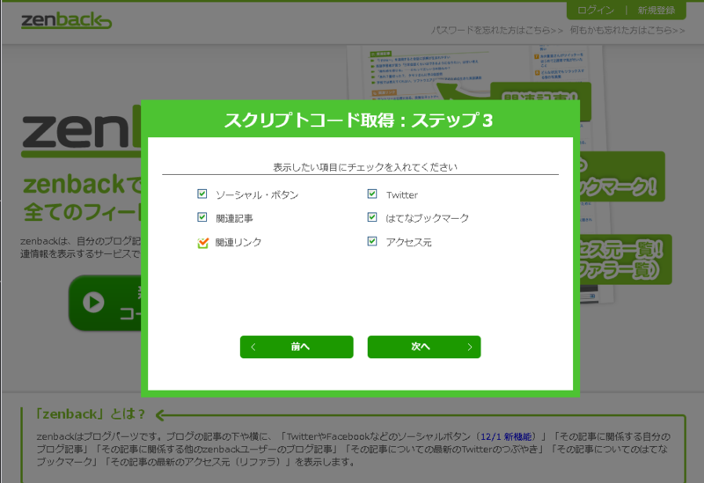Click the Twitter label text
Viewport: 704px width, 483px height.
point(402,194)
